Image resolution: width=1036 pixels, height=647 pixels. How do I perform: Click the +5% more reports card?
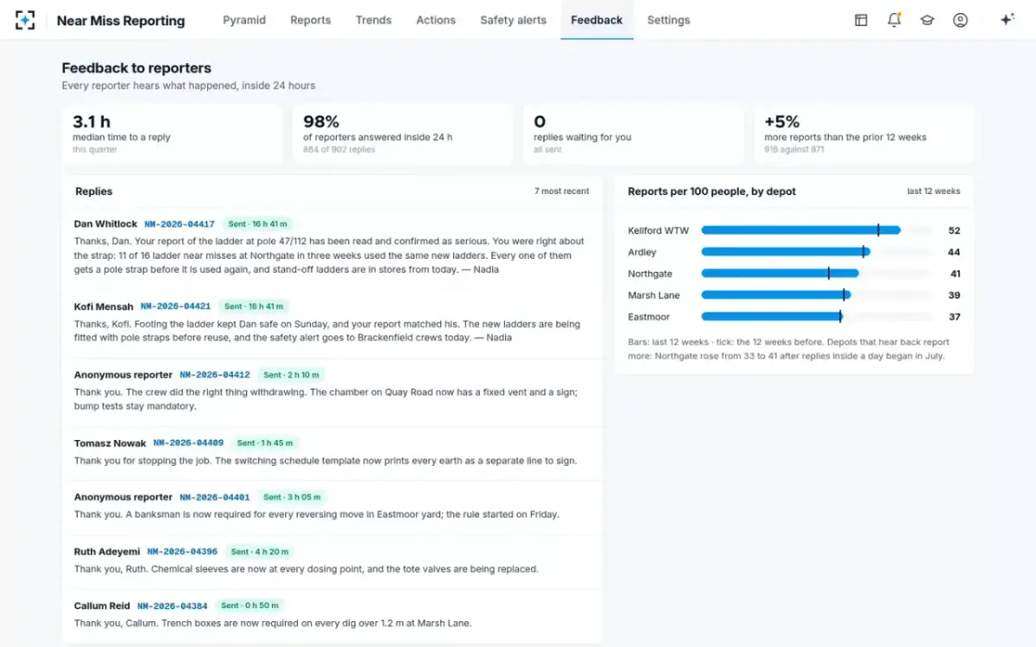[864, 135]
